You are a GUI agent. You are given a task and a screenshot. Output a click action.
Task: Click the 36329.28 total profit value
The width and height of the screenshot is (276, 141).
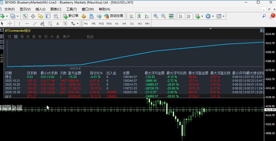[x=74, y=96]
